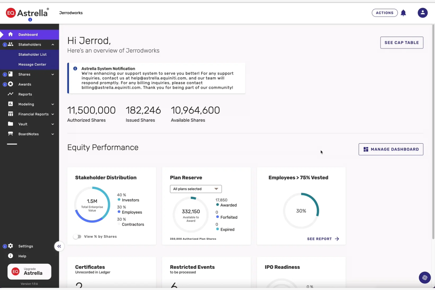The height and width of the screenshot is (290, 435).
Task: Expand the Shares sidebar section
Action: (52, 74)
